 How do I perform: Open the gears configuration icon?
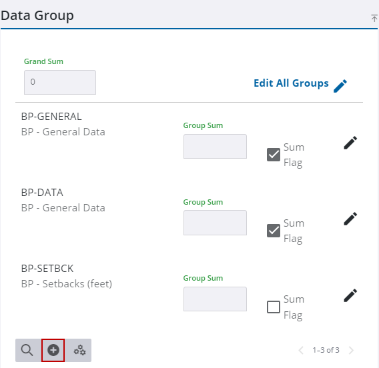(79, 350)
